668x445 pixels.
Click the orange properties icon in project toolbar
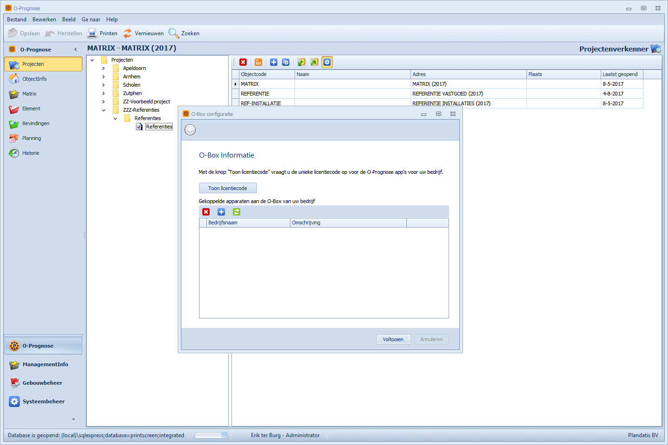coord(258,62)
